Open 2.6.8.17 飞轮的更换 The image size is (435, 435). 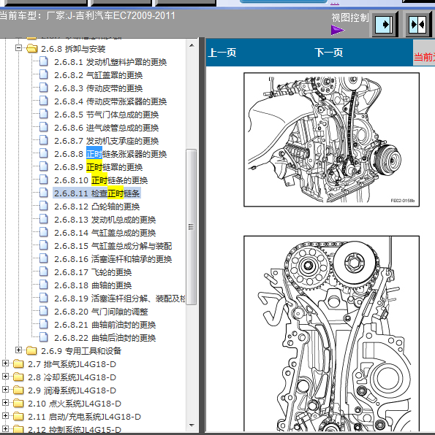coord(93,272)
